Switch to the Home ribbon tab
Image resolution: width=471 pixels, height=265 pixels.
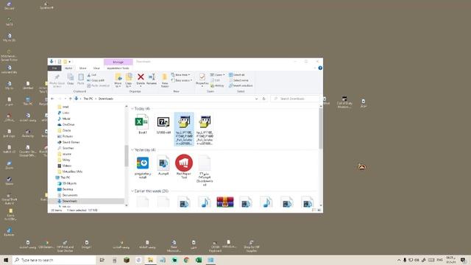pyautogui.click(x=68, y=68)
